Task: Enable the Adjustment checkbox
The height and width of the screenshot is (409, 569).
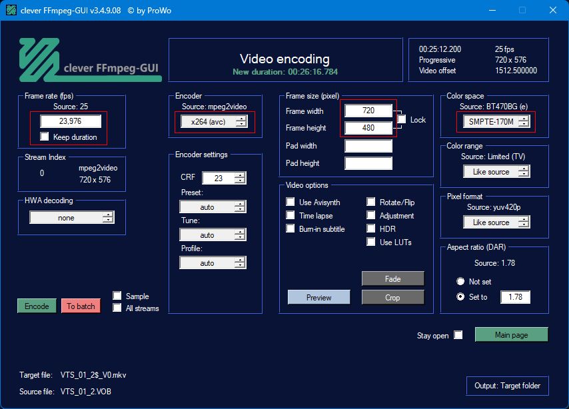Action: coord(371,215)
